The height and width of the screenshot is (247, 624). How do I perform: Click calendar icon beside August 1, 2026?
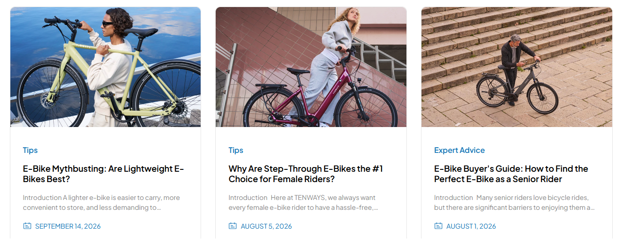438,226
